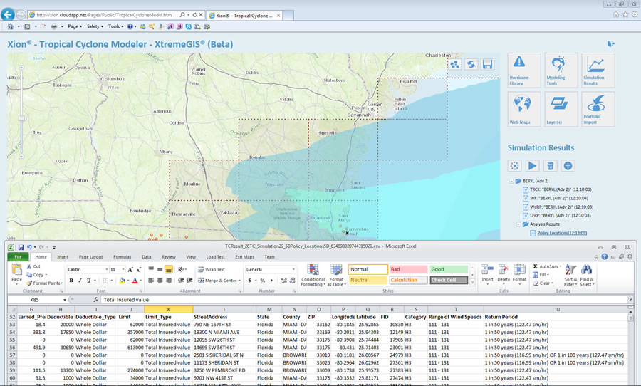The width and height of the screenshot is (641, 386).
Task: Toggle Italic formatting in Excel
Action: pos(80,281)
